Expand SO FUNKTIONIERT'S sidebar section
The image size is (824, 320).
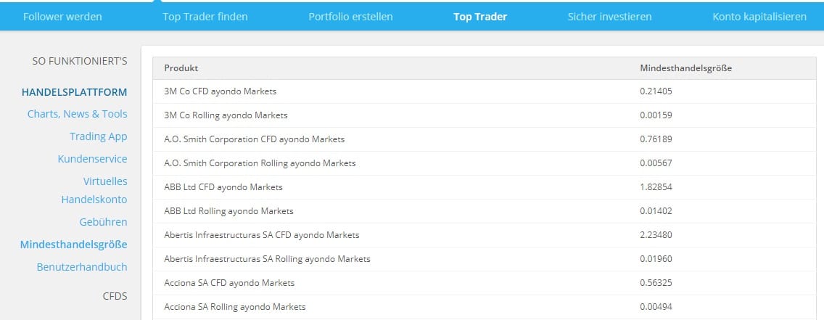[80, 61]
